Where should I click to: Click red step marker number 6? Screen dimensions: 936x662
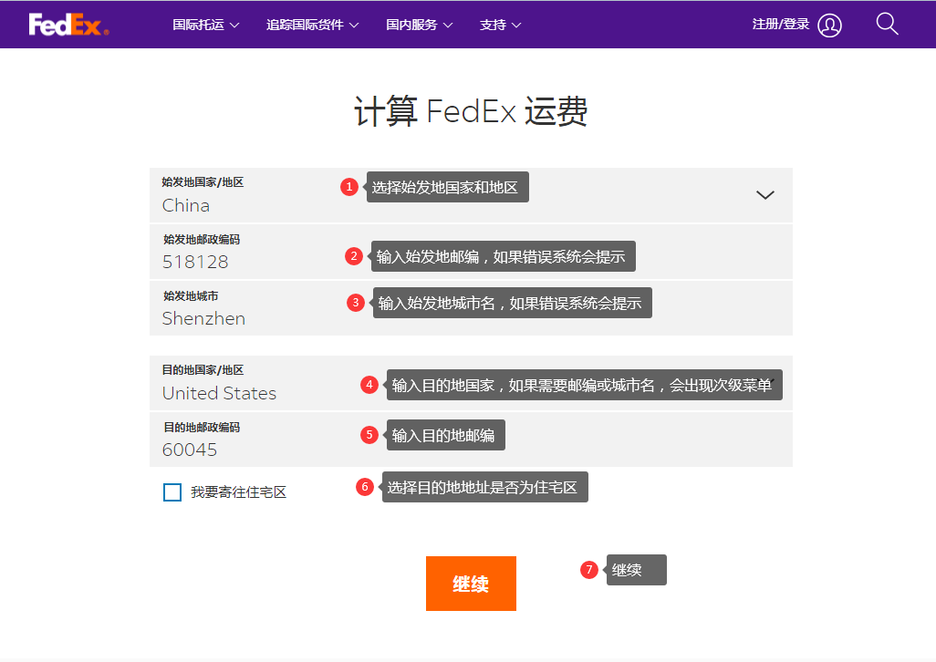click(365, 487)
